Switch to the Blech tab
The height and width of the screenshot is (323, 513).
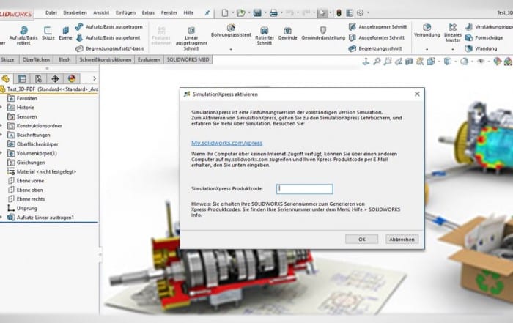(x=64, y=59)
